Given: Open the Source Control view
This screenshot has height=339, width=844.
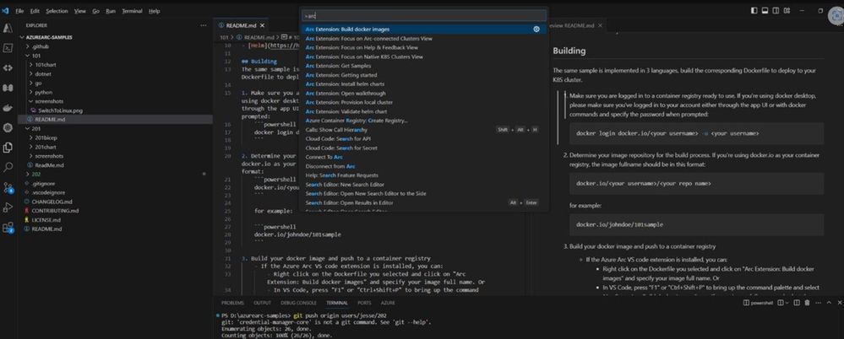Looking at the screenshot, I should pos(8,187).
